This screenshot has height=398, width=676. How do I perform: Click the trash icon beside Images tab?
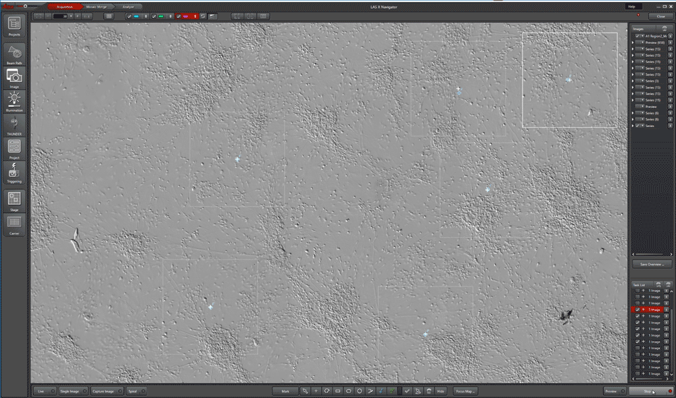point(665,29)
